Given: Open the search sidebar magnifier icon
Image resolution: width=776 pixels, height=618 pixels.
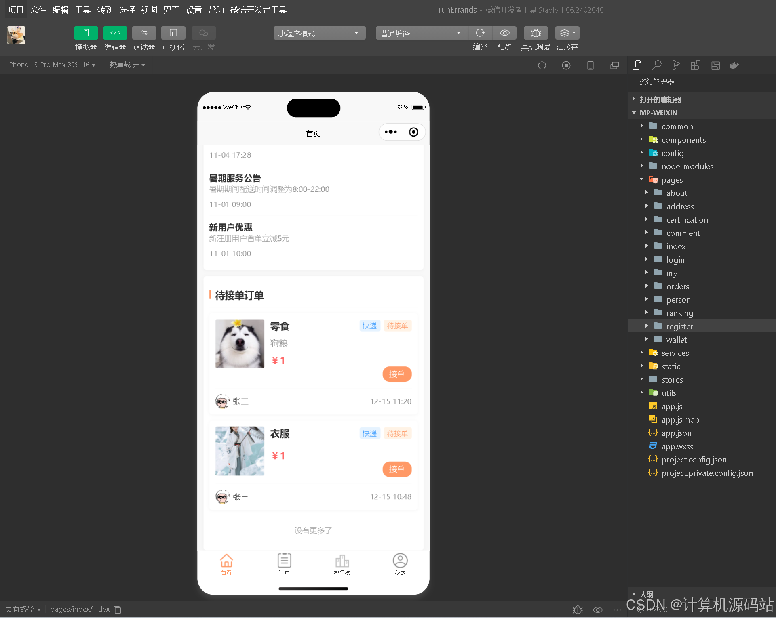Looking at the screenshot, I should tap(656, 65).
